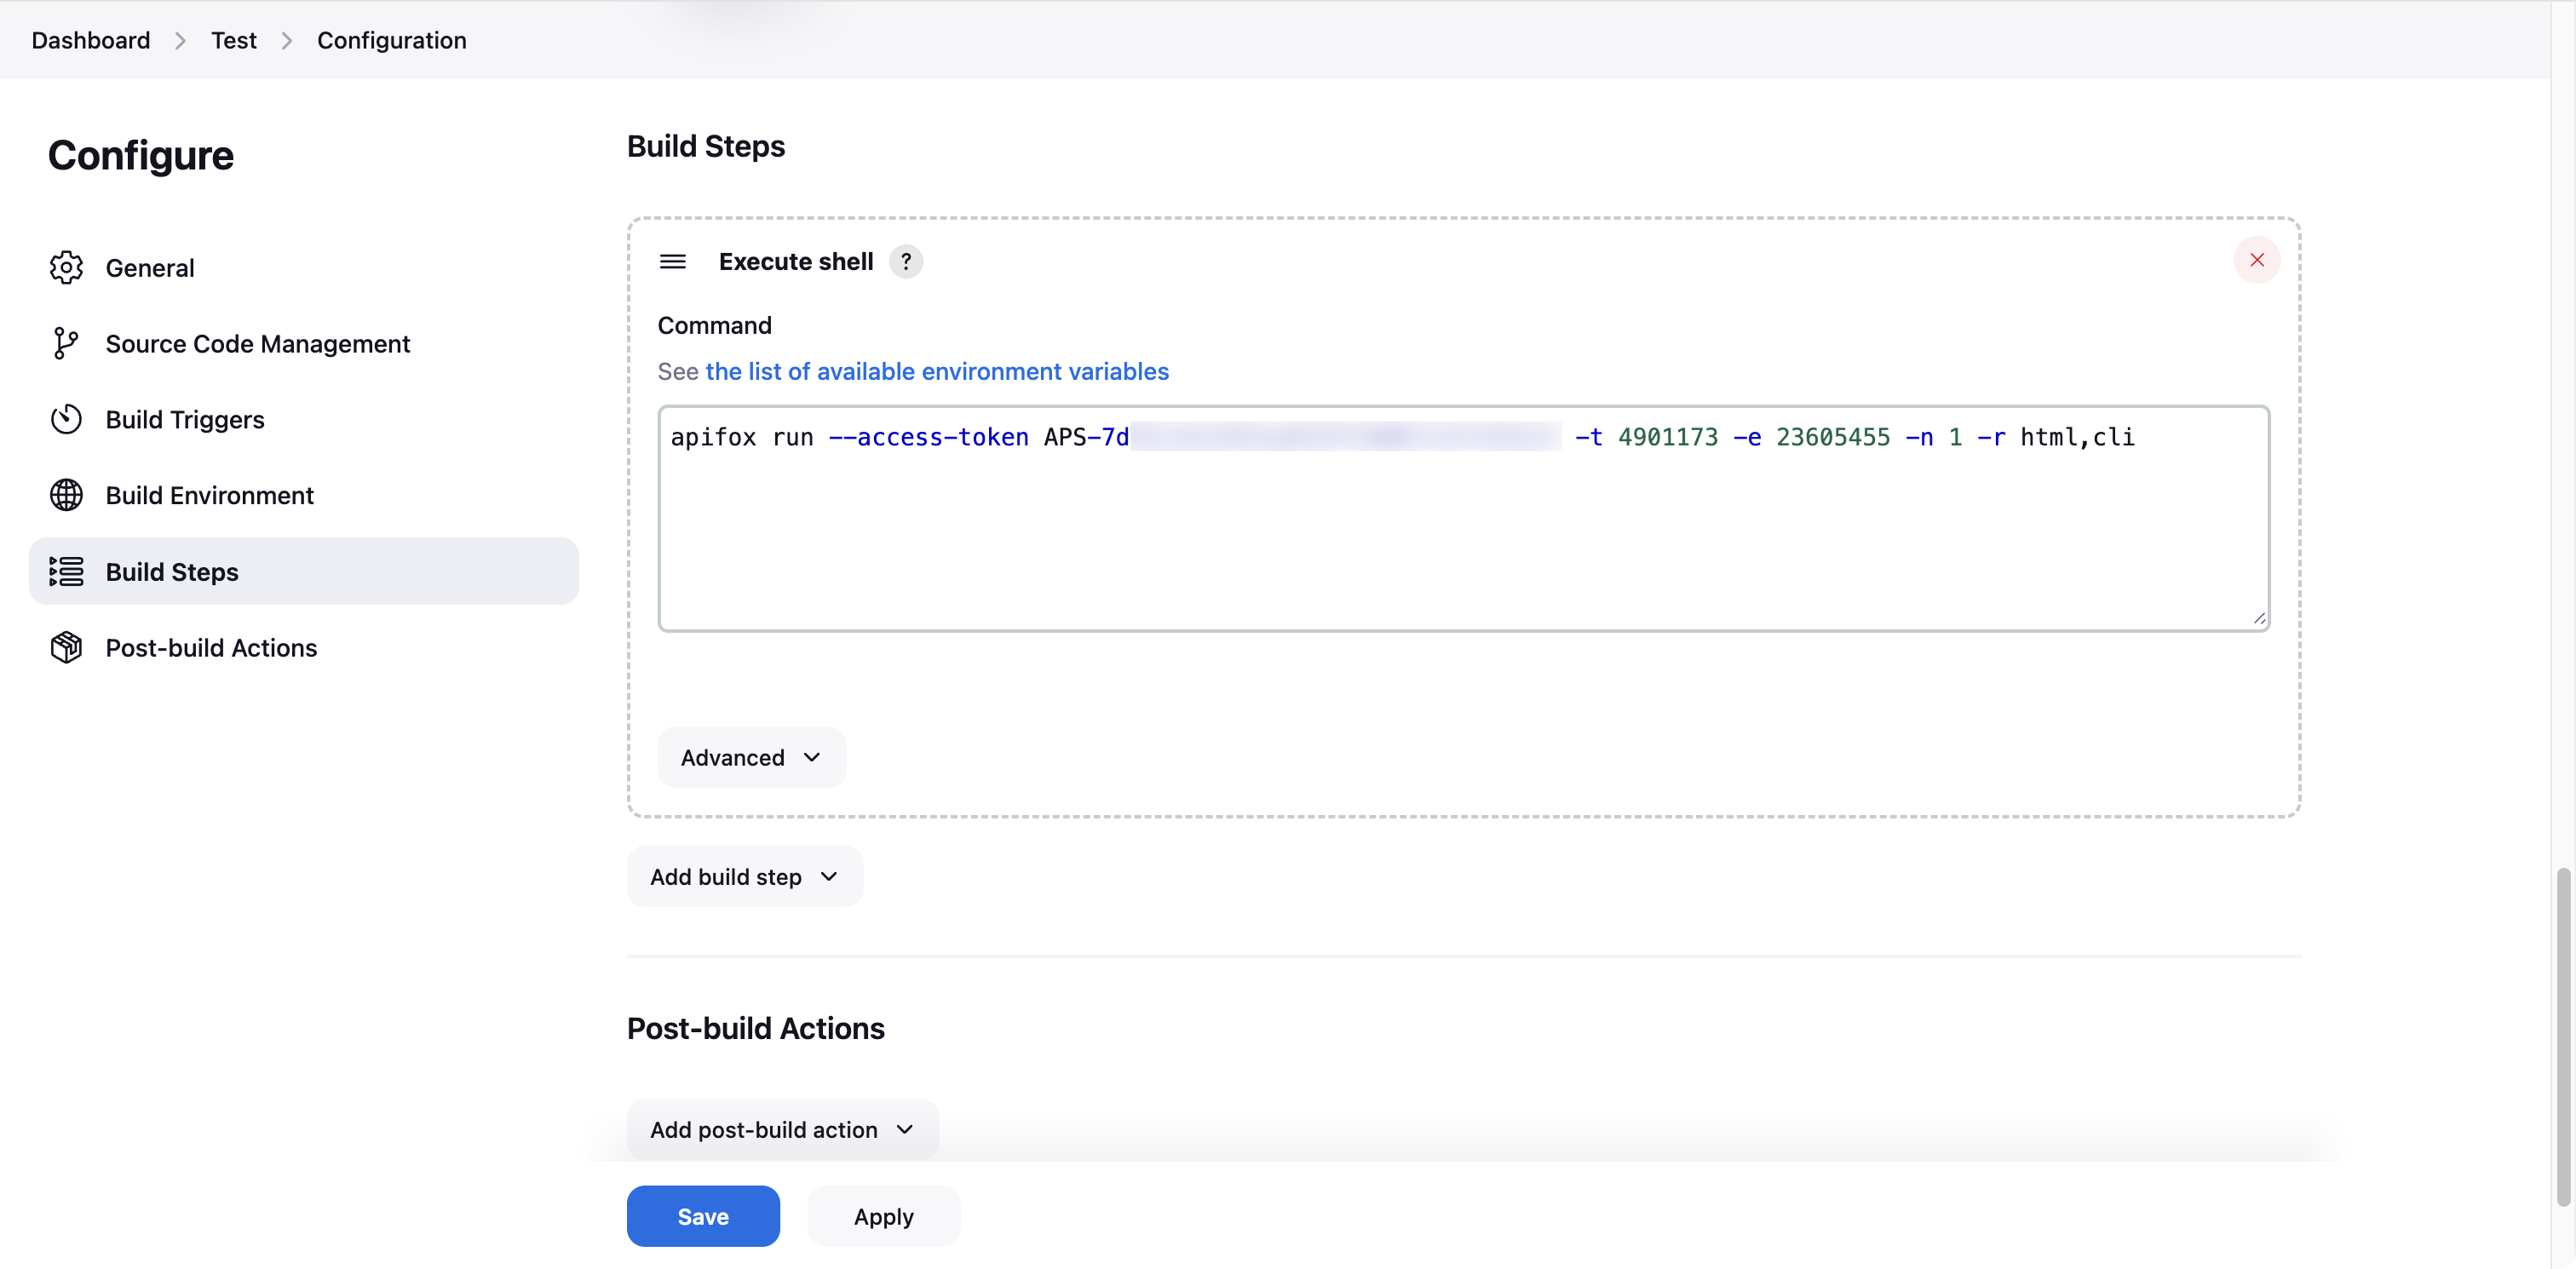Click the Build Triggers clock icon

[66, 419]
